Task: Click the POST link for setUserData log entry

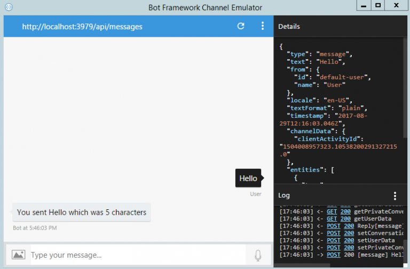Action: (334, 240)
